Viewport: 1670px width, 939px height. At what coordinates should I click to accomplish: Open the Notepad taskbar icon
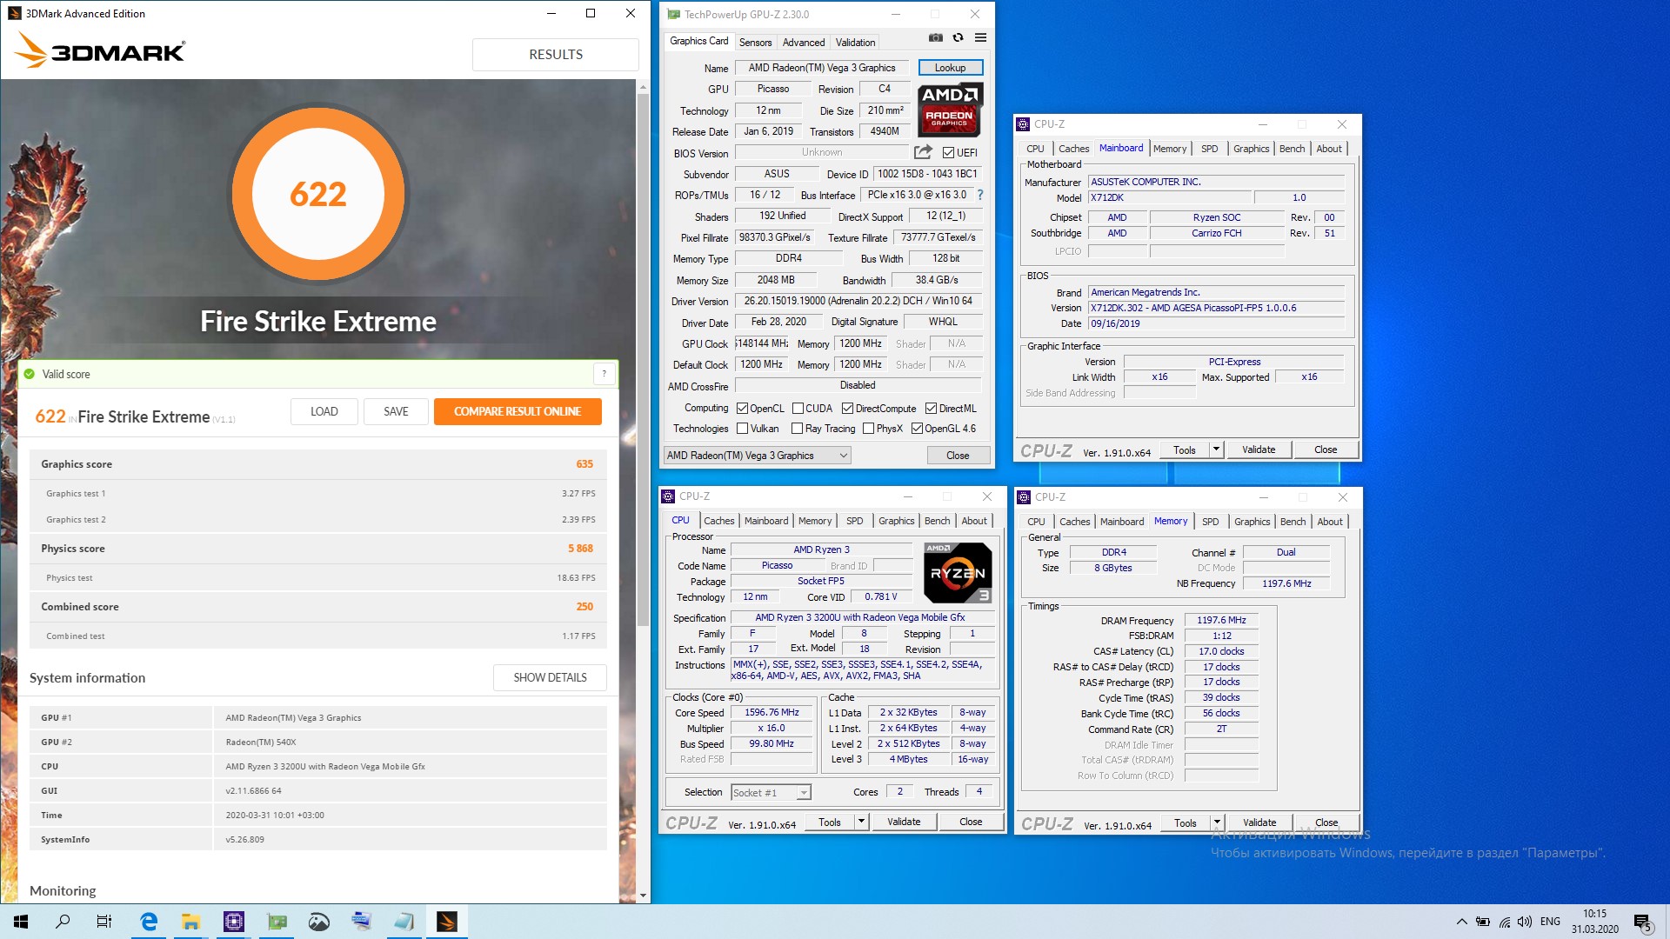(x=404, y=922)
